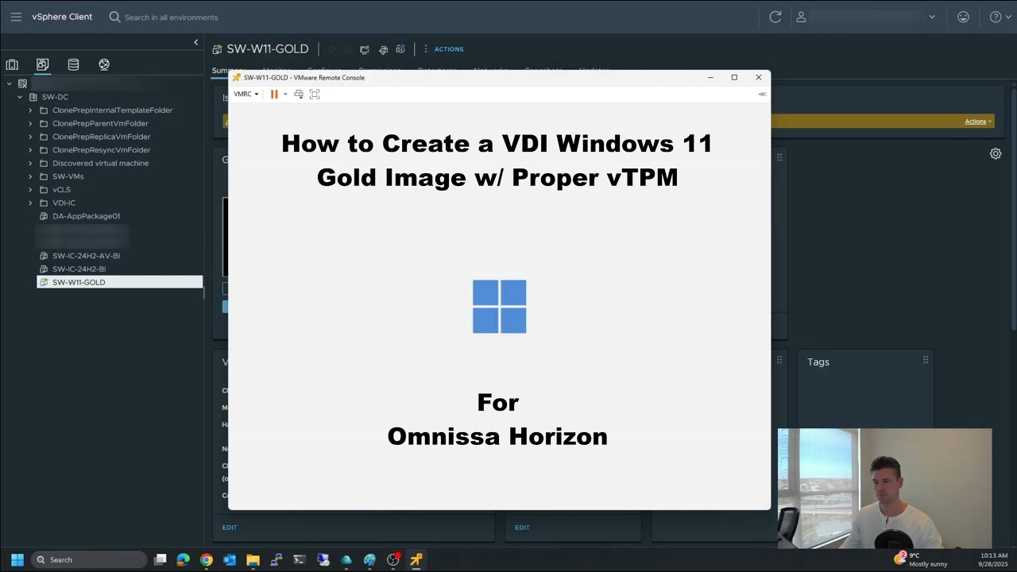The image size is (1017, 572).
Task: Refresh the vSphere Client view
Action: click(x=775, y=17)
